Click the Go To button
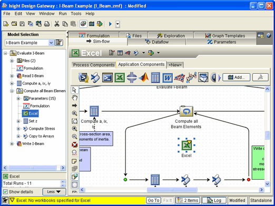This screenshot has width=275, height=206. point(153,200)
